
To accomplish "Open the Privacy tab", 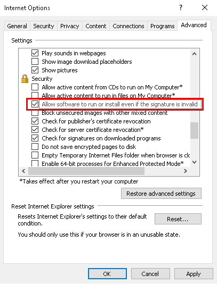I will pos(69,26).
